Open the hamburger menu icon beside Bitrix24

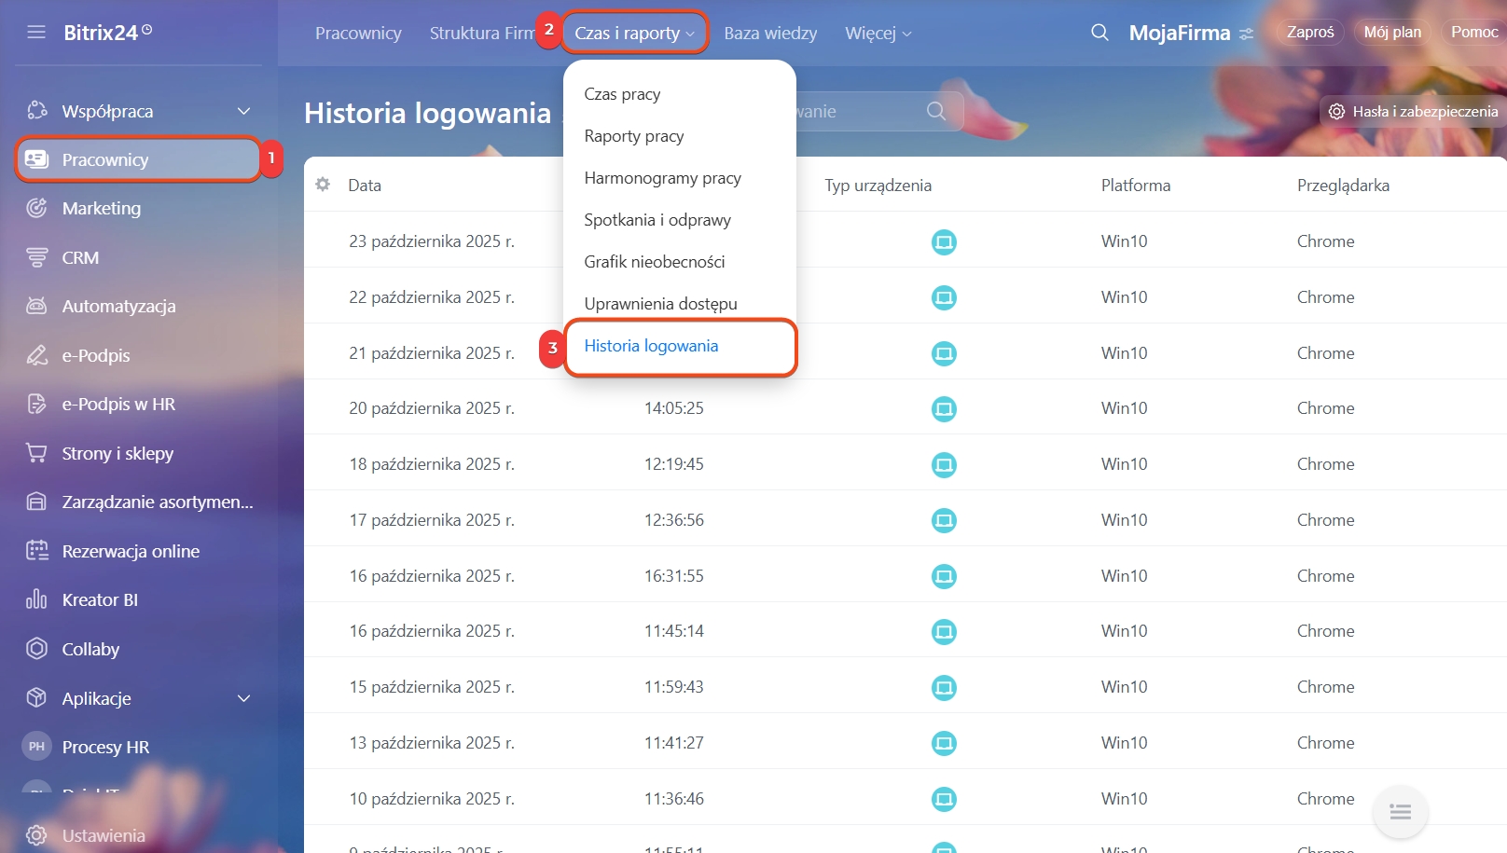[36, 33]
